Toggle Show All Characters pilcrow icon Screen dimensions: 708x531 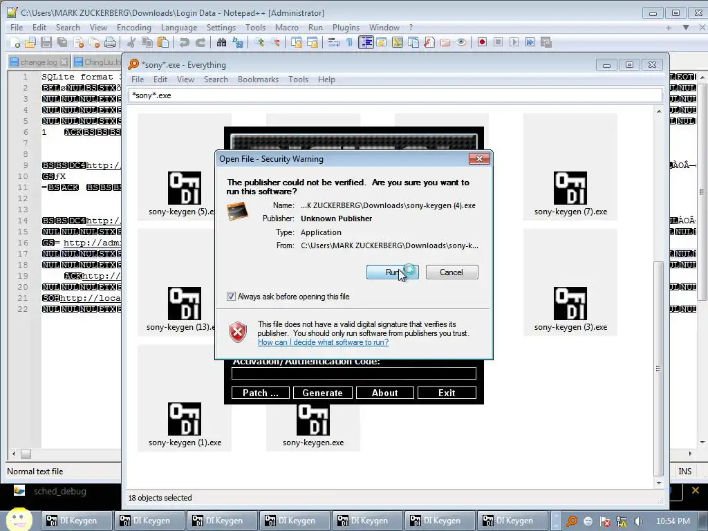[349, 42]
